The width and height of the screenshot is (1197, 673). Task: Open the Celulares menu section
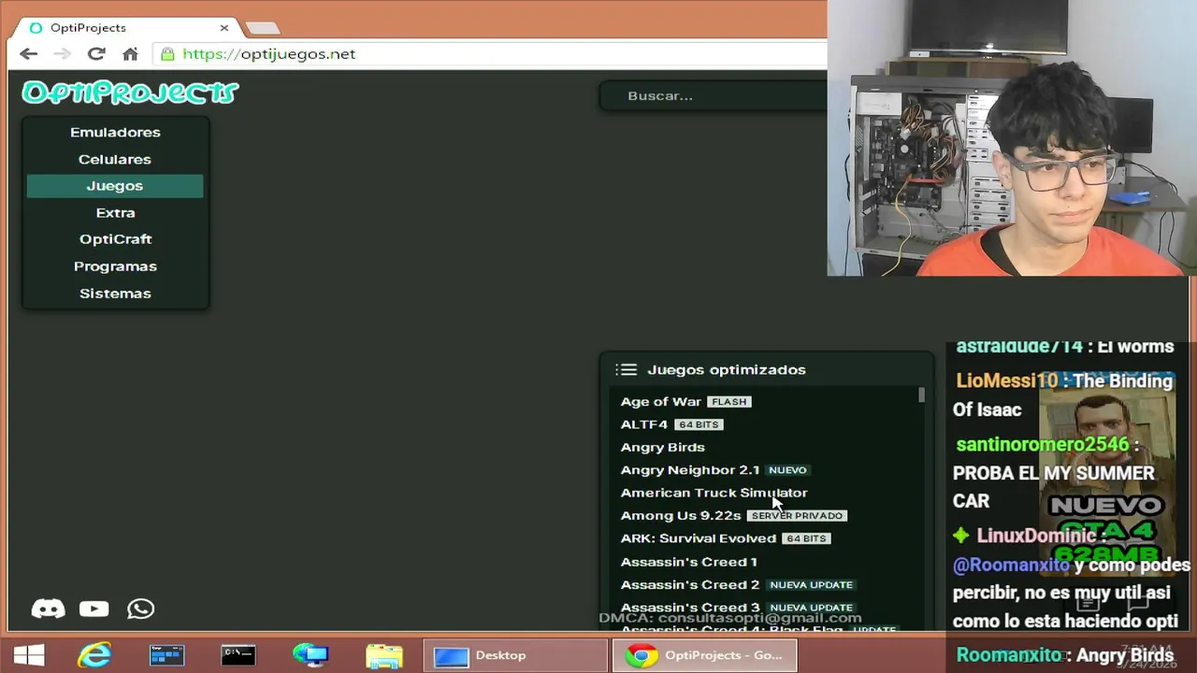[115, 160]
